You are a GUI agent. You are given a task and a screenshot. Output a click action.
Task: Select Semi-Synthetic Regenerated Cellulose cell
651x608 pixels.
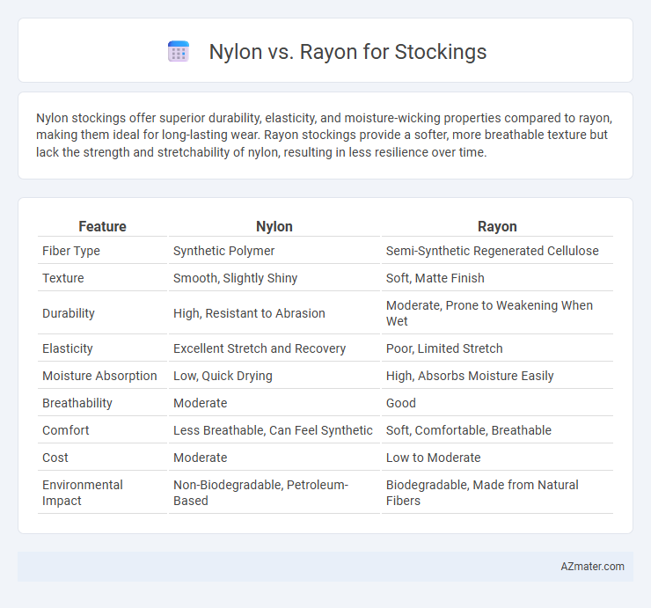(x=493, y=251)
